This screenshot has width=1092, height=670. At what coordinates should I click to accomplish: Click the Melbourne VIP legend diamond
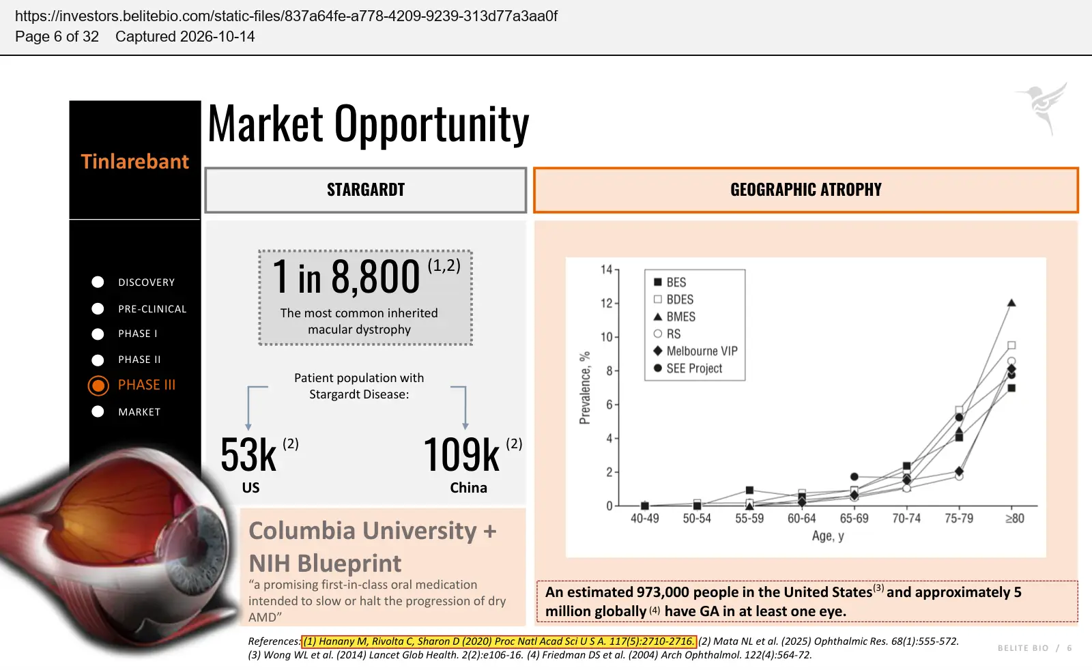pyautogui.click(x=658, y=351)
